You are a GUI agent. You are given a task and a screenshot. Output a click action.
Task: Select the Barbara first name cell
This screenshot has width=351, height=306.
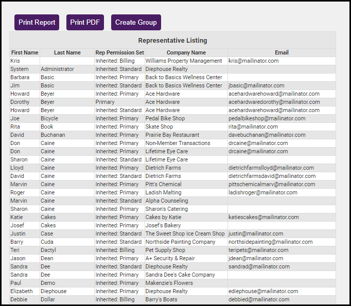[25, 77]
